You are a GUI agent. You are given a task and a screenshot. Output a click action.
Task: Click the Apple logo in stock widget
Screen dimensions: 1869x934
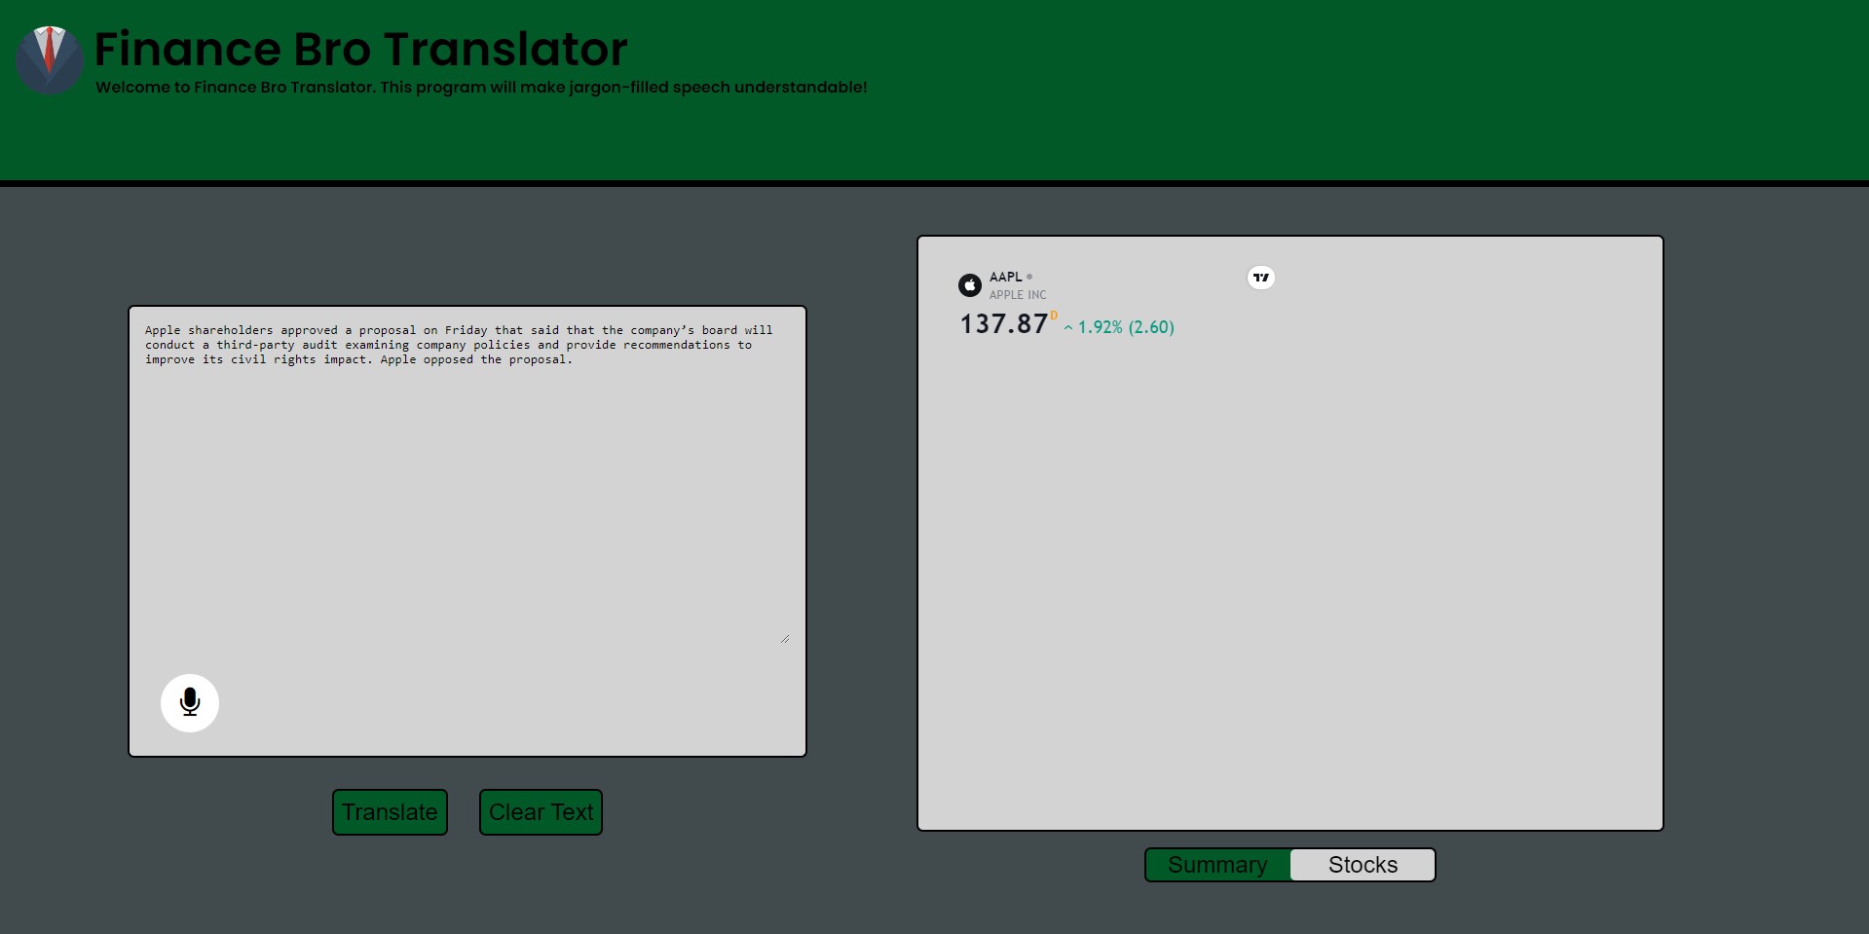point(970,285)
